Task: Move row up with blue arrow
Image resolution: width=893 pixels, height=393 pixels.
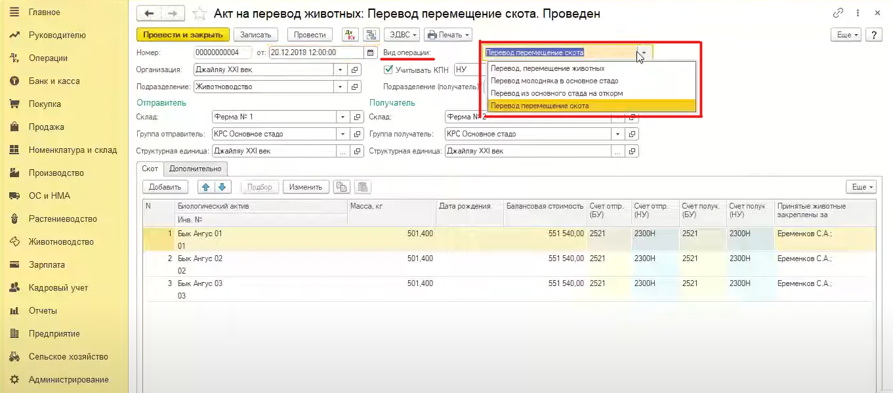Action: point(206,187)
